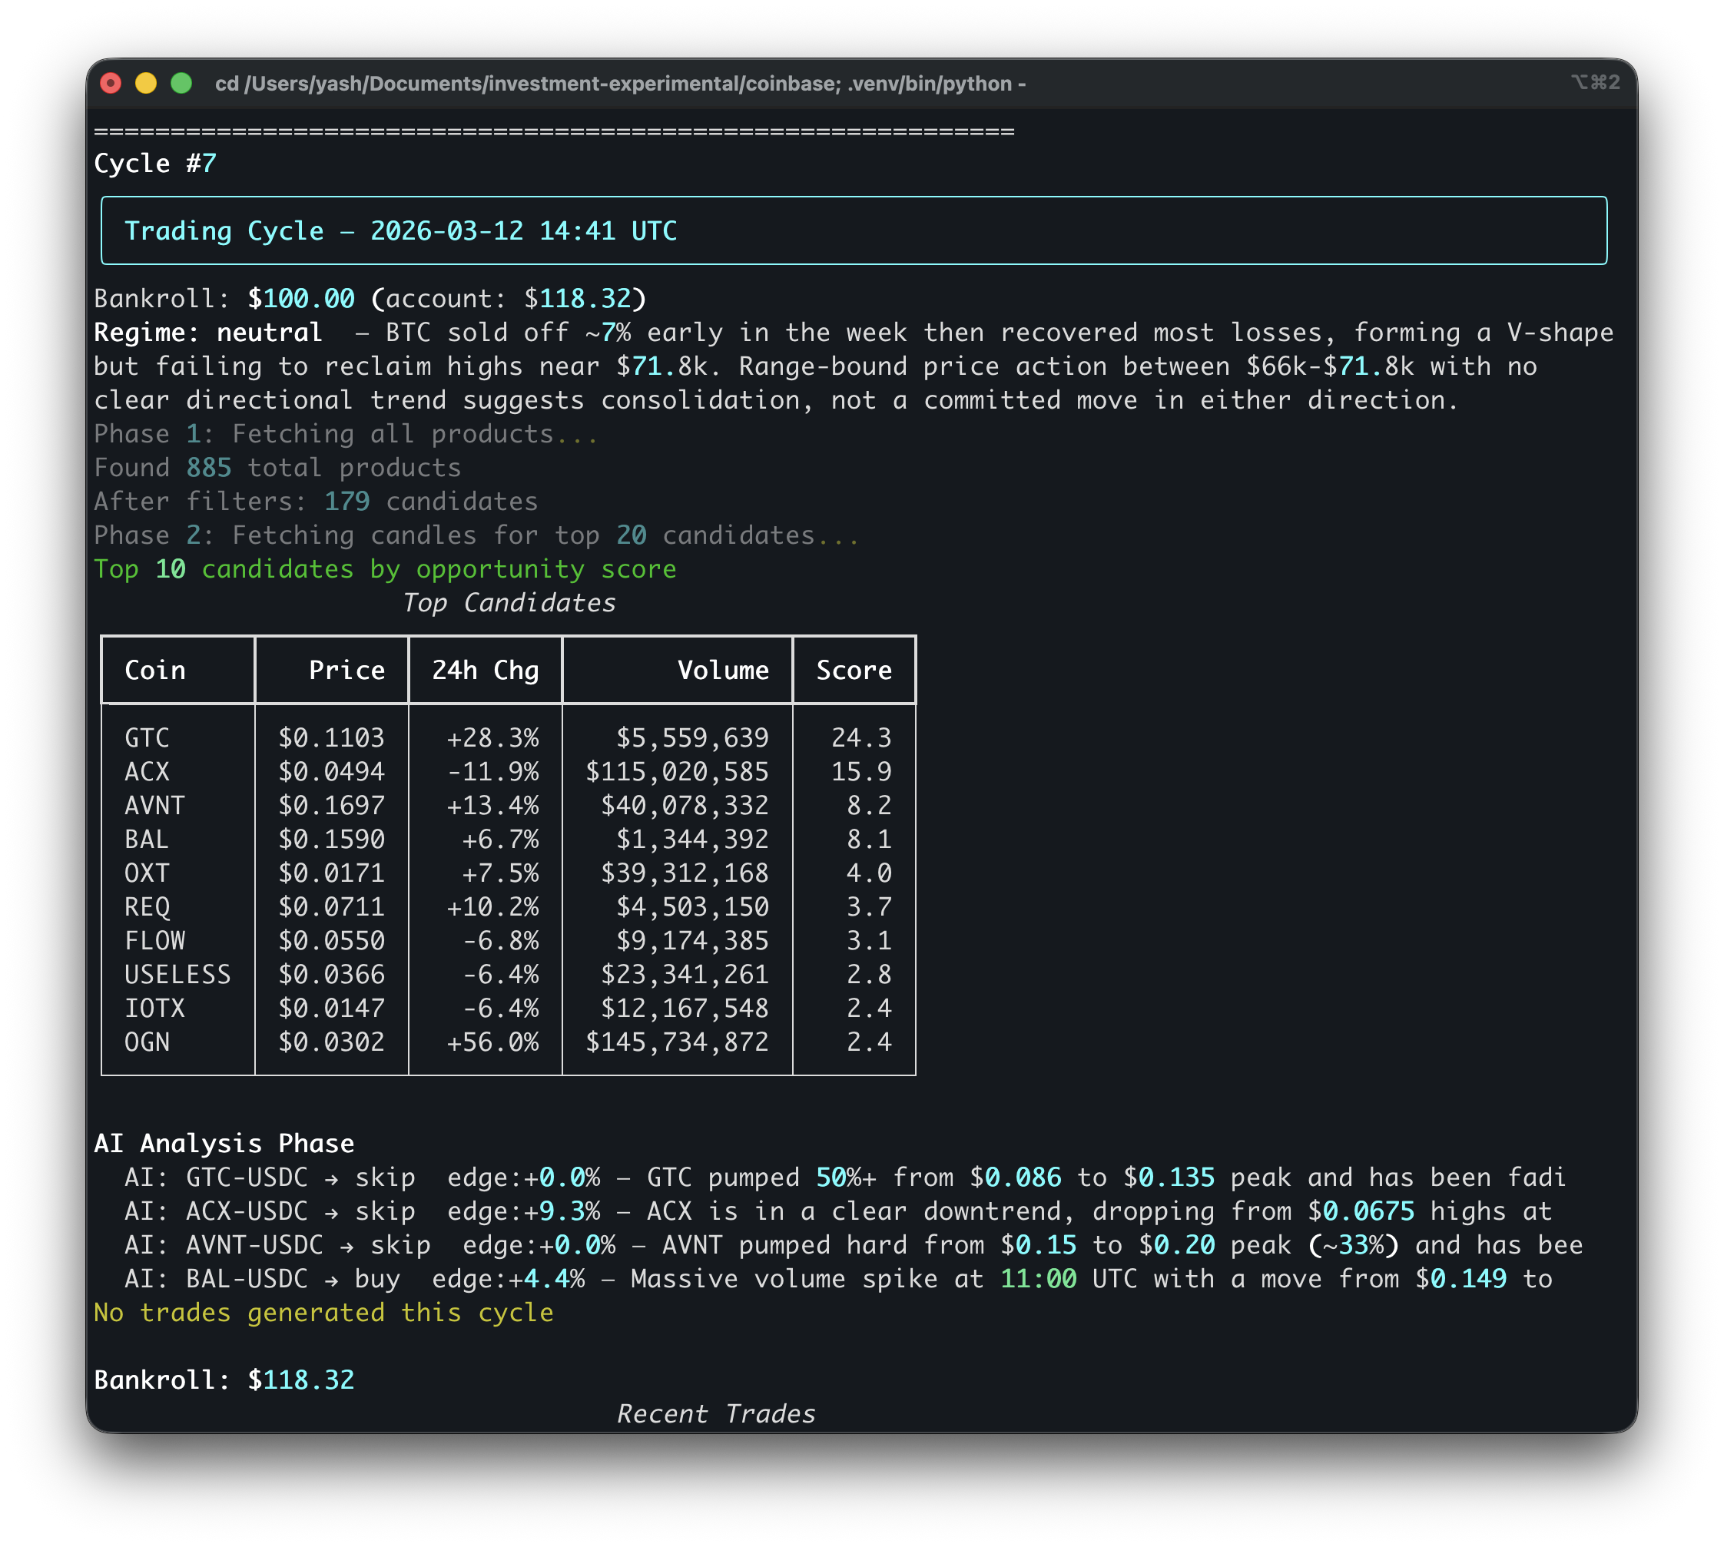
Task: Click 'Top 10 candidates by opportunity score'
Action: click(385, 569)
